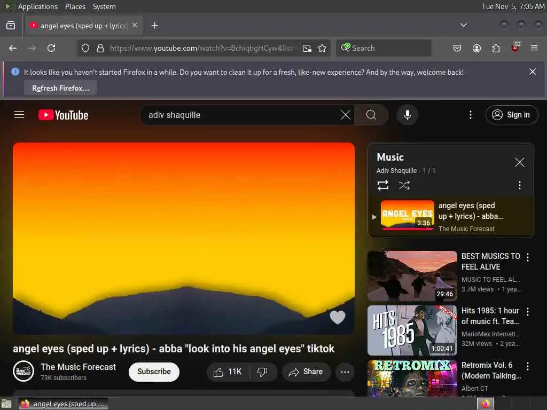
Task: Open Firefox View button
Action: (11, 26)
